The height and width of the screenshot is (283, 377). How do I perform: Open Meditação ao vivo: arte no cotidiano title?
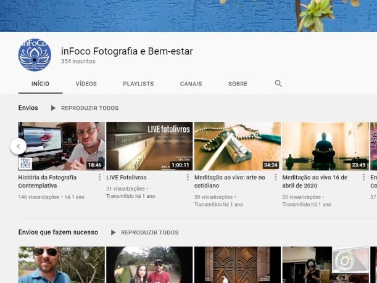point(230,181)
